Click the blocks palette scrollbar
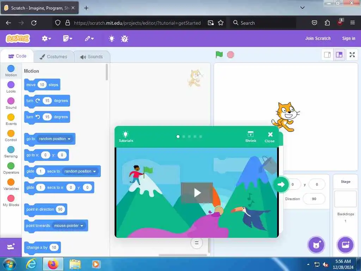This screenshot has width=361, height=271. 106,72
